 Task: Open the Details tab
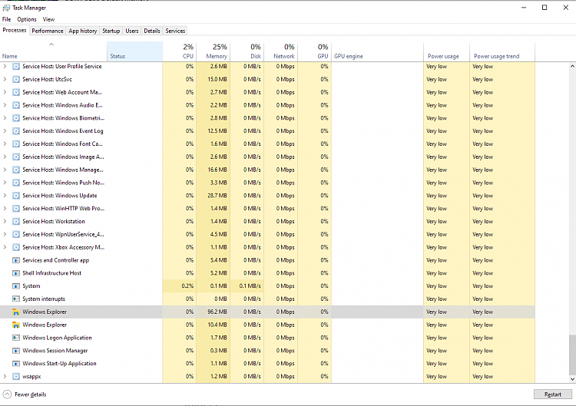pos(152,31)
